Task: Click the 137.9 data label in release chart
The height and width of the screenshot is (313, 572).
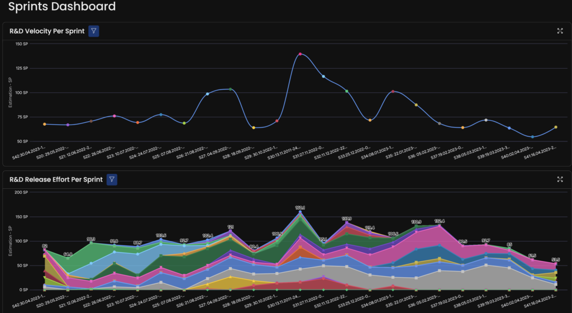Action: 346,219
